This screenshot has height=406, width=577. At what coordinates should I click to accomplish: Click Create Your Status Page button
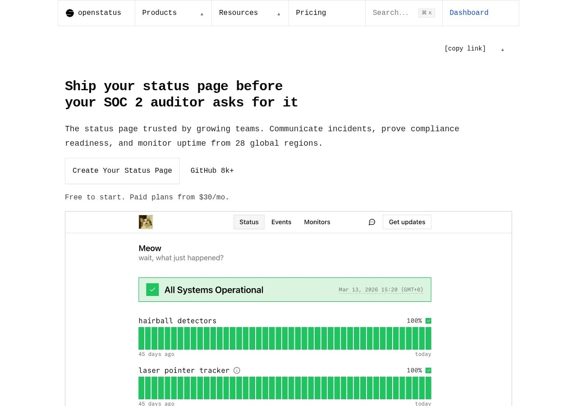click(122, 171)
